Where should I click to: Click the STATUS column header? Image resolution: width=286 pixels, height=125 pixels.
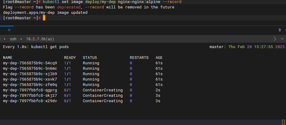pos(90,57)
